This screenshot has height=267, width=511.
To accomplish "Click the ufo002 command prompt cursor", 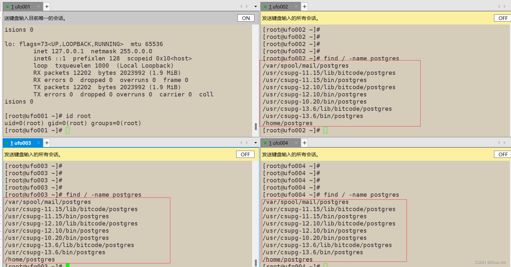I will click(326, 130).
